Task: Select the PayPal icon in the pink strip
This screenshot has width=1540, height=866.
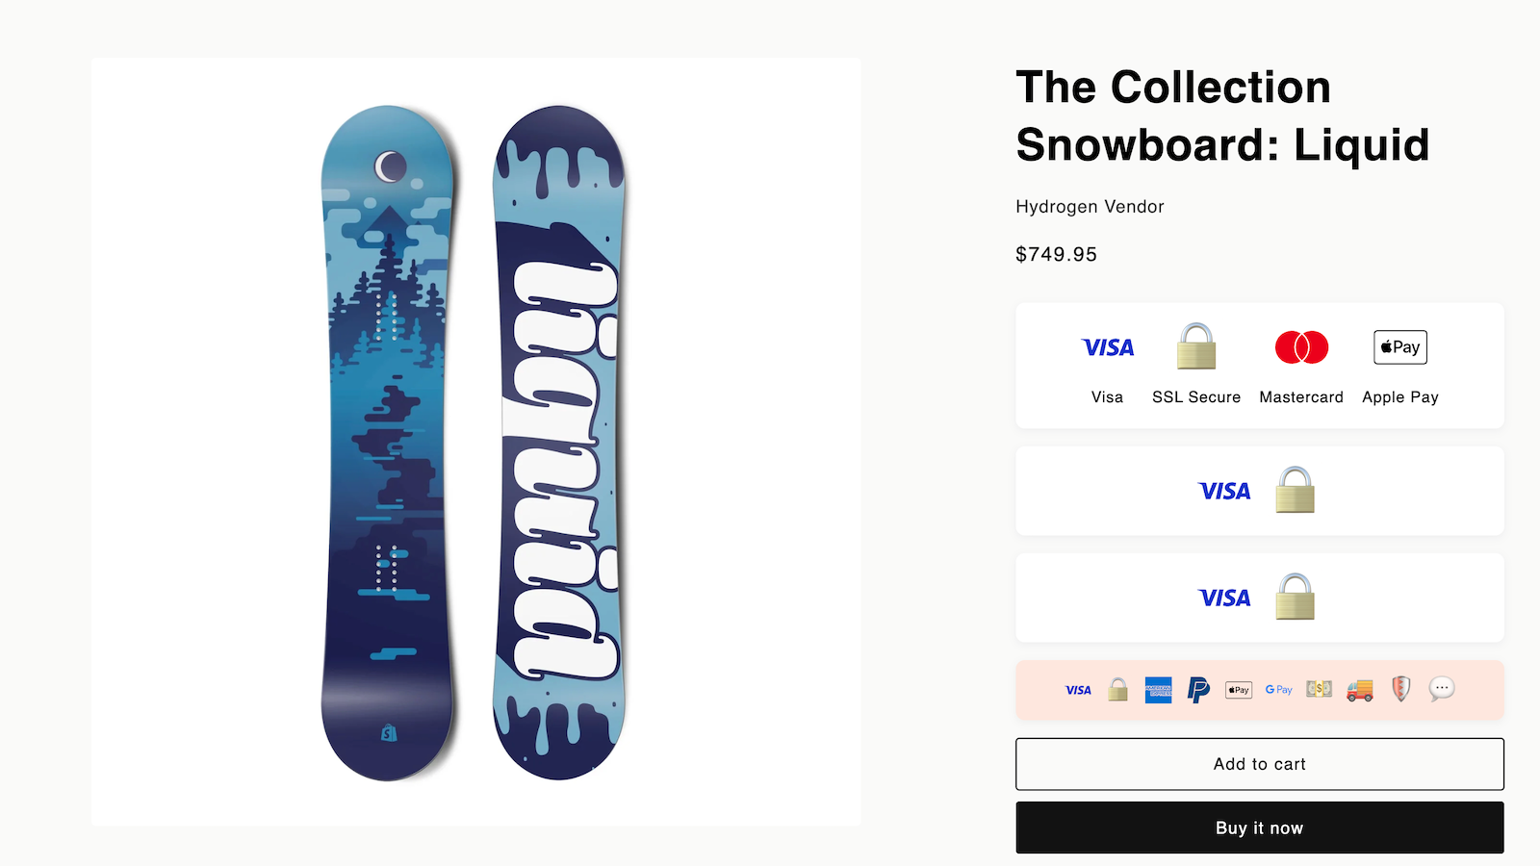Action: (1198, 689)
